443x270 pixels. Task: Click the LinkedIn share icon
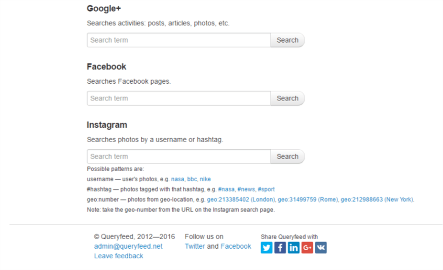[293, 248]
